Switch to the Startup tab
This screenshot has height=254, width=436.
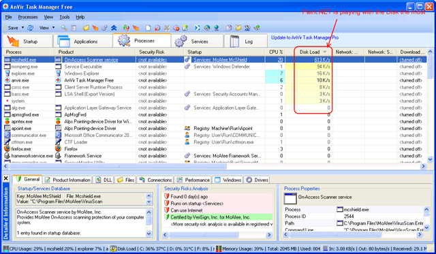click(x=27, y=42)
